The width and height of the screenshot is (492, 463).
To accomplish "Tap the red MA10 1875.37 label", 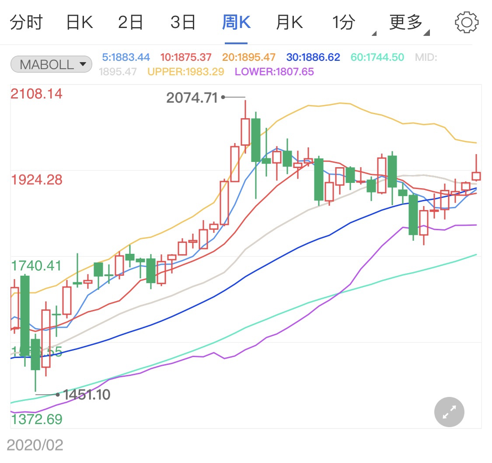I will pos(186,57).
